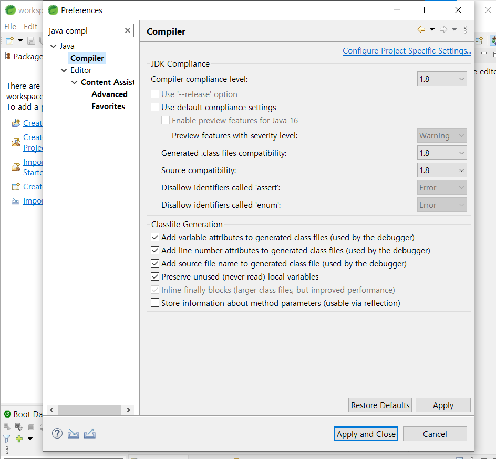This screenshot has height=459, width=496.
Task: Select Compiler in preferences tree
Action: point(87,58)
